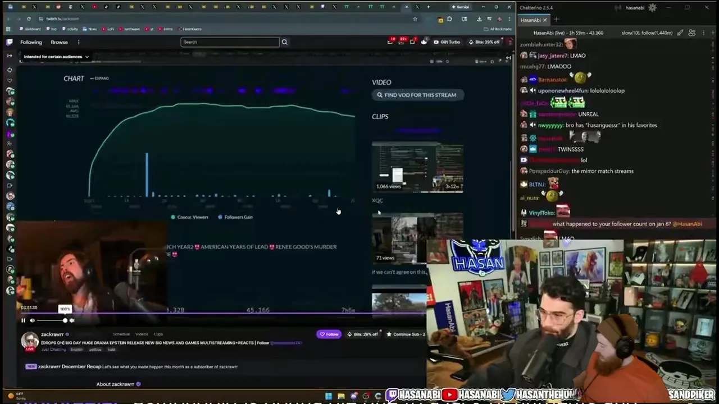
Task: Click the Continue Sub button
Action: (405, 334)
